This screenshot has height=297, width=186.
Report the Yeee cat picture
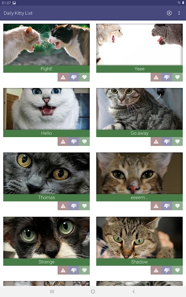tap(156, 77)
